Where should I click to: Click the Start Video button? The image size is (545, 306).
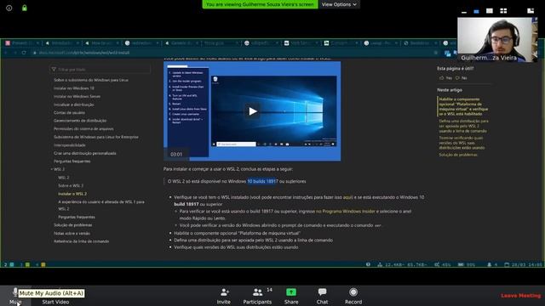[x=55, y=302]
